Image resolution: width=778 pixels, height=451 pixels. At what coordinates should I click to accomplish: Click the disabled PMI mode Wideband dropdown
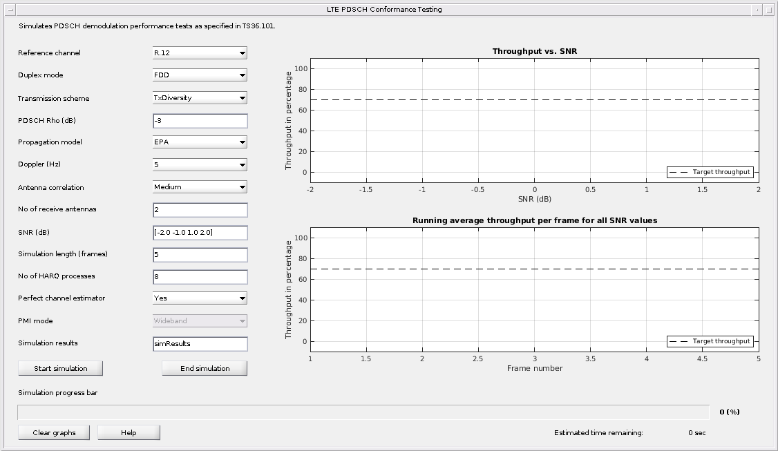point(200,321)
